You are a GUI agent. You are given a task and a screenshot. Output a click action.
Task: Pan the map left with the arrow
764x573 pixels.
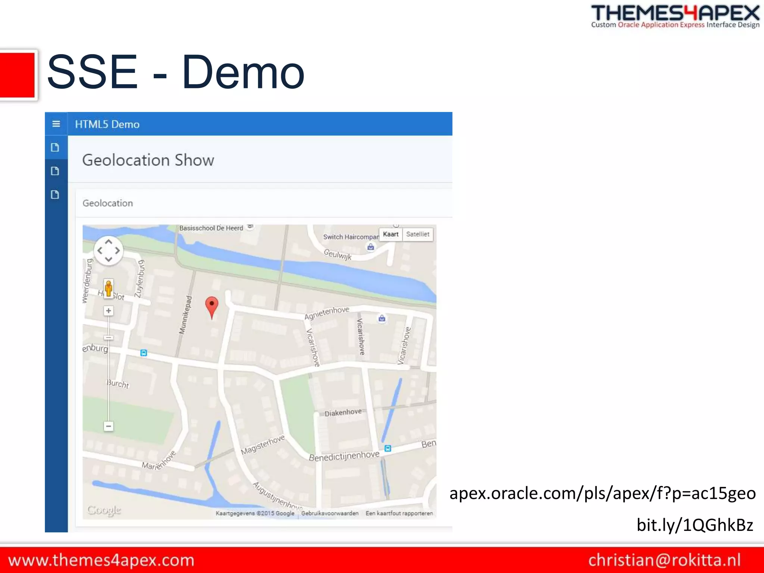pos(100,251)
